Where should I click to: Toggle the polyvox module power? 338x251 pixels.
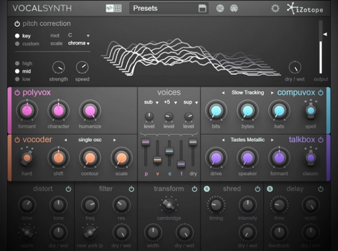[x=17, y=93]
